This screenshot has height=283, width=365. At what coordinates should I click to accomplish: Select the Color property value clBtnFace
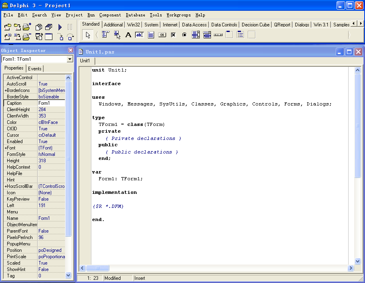click(x=51, y=122)
